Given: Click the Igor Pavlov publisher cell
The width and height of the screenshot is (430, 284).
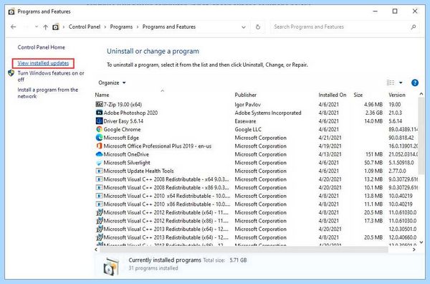Looking at the screenshot, I should [x=248, y=104].
